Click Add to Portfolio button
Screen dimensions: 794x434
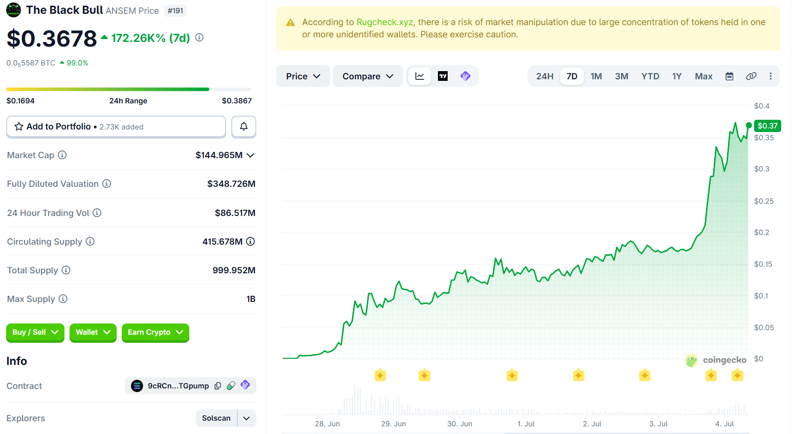click(x=116, y=126)
